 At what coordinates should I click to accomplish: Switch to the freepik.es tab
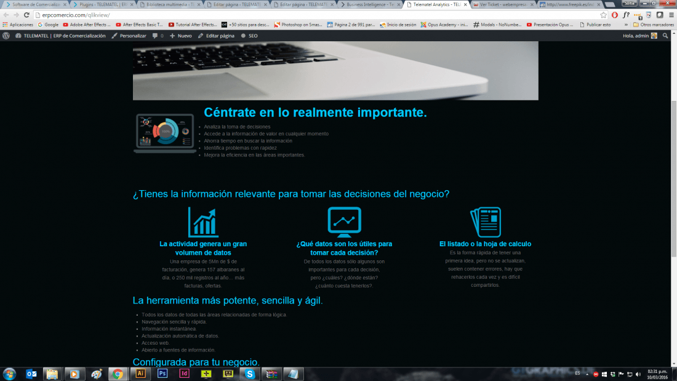click(570, 4)
